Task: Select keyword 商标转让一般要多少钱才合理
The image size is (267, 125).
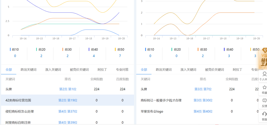Action: pyautogui.click(x=161, y=100)
